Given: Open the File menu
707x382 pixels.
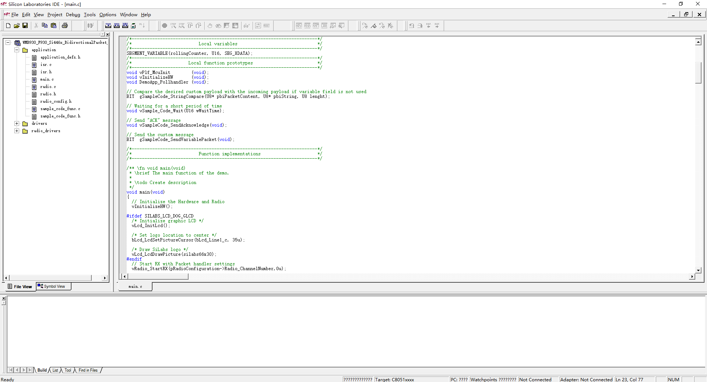Looking at the screenshot, I should tap(15, 15).
